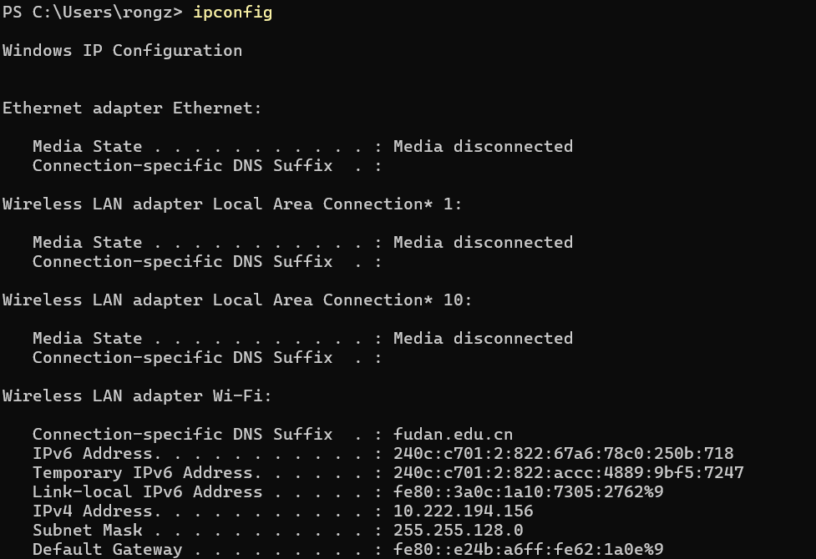Click the Temporary IPv6 Address label
This screenshot has width=816, height=559.
(x=132, y=473)
